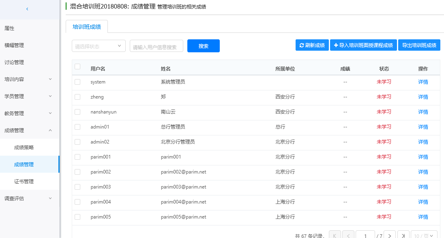Select the checkbox for user zheng

click(77, 97)
